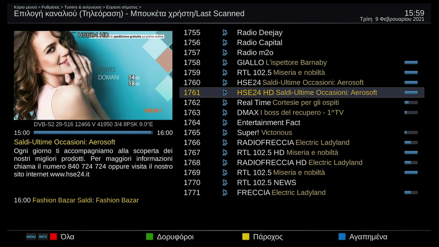This screenshot has height=247, width=439.
Task: Select FRECCIA Electric Ladyland channel
Action: (x=302, y=192)
